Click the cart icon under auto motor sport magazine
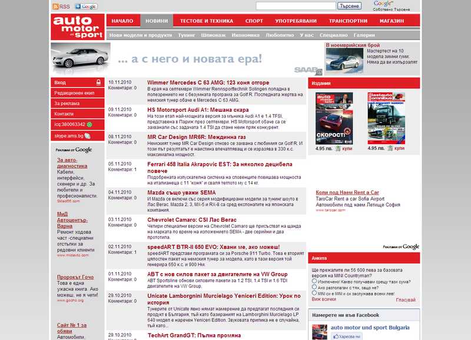 pos(338,148)
